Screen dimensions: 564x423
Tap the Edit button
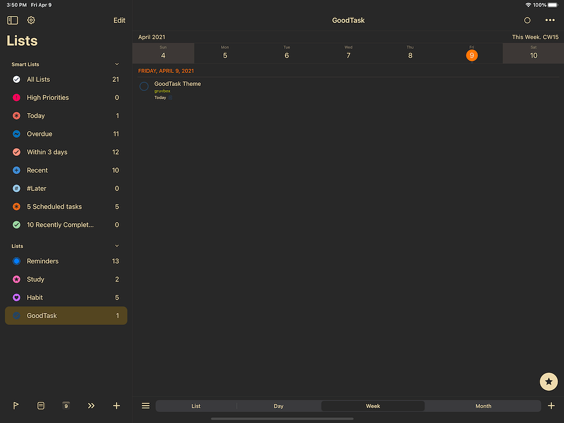click(x=119, y=20)
